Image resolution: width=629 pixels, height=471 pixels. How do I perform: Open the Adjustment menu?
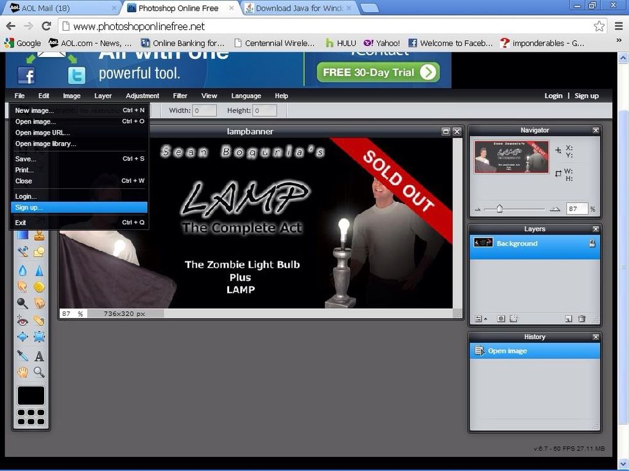coord(142,95)
